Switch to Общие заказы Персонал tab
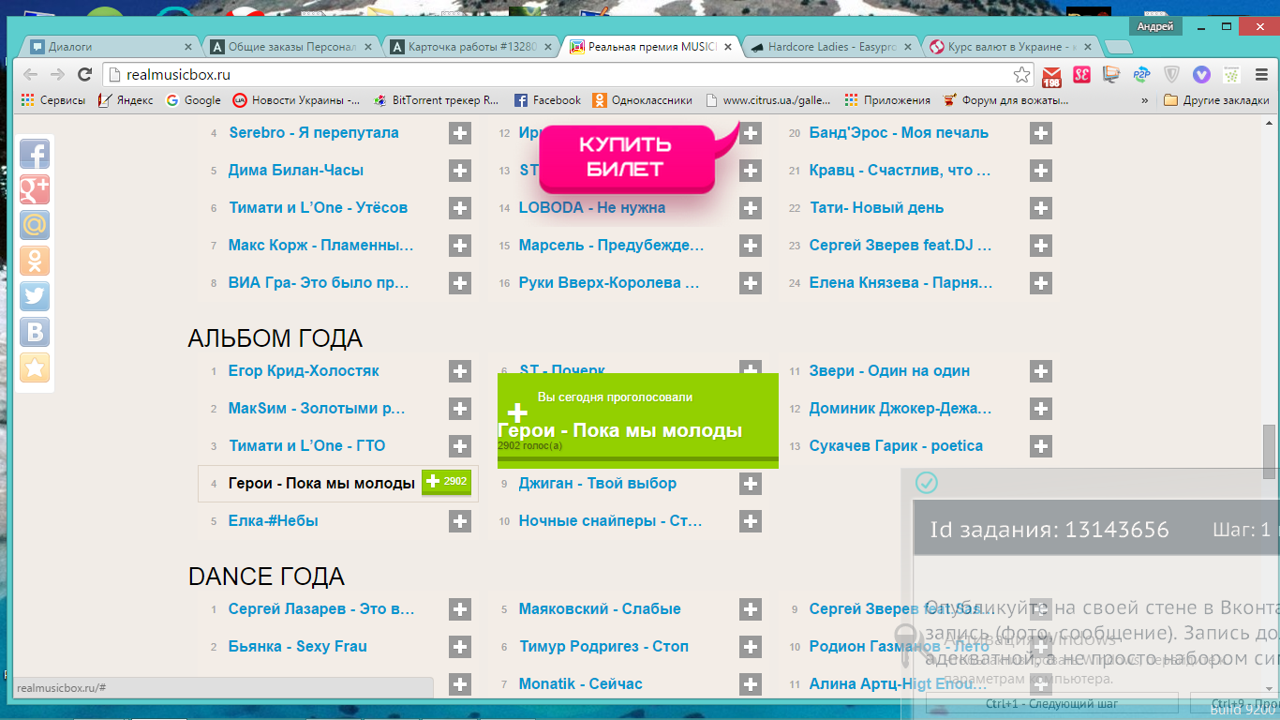This screenshot has width=1280, height=720. [x=292, y=47]
